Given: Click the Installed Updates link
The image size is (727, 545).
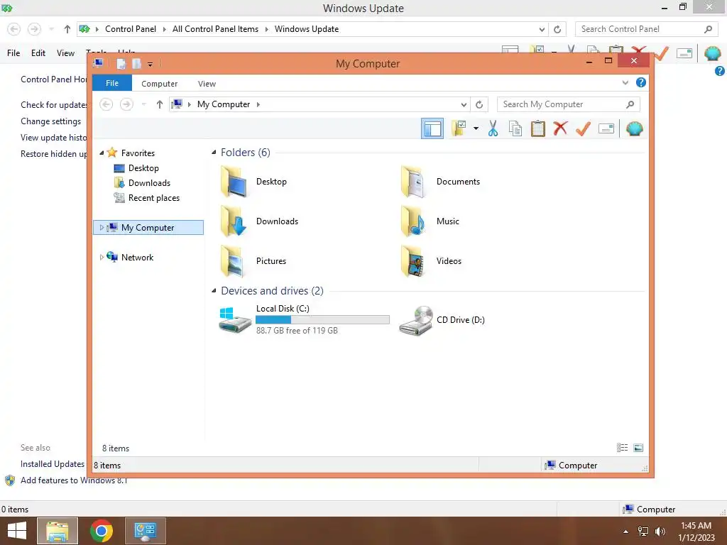Looking at the screenshot, I should pos(53,464).
